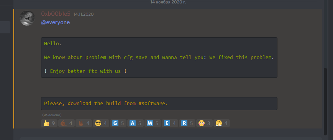Click the letter R reaction

187,123
